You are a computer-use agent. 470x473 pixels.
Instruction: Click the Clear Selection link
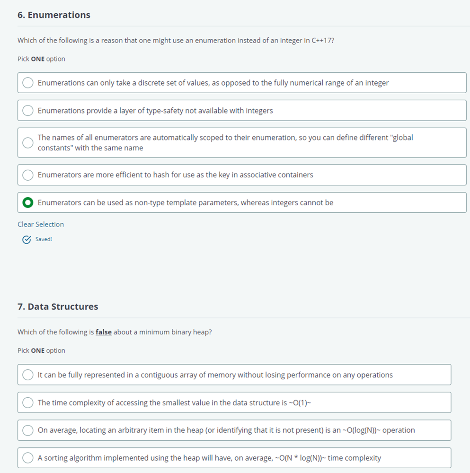[x=41, y=224]
